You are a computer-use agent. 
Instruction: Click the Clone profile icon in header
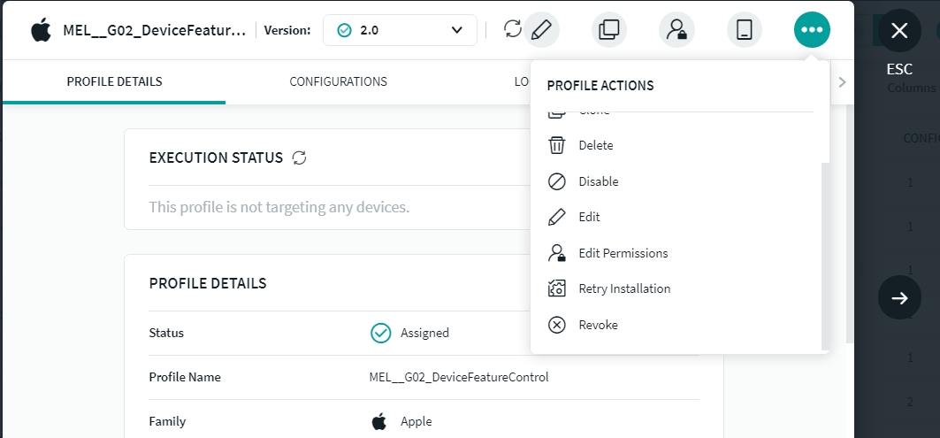point(609,30)
